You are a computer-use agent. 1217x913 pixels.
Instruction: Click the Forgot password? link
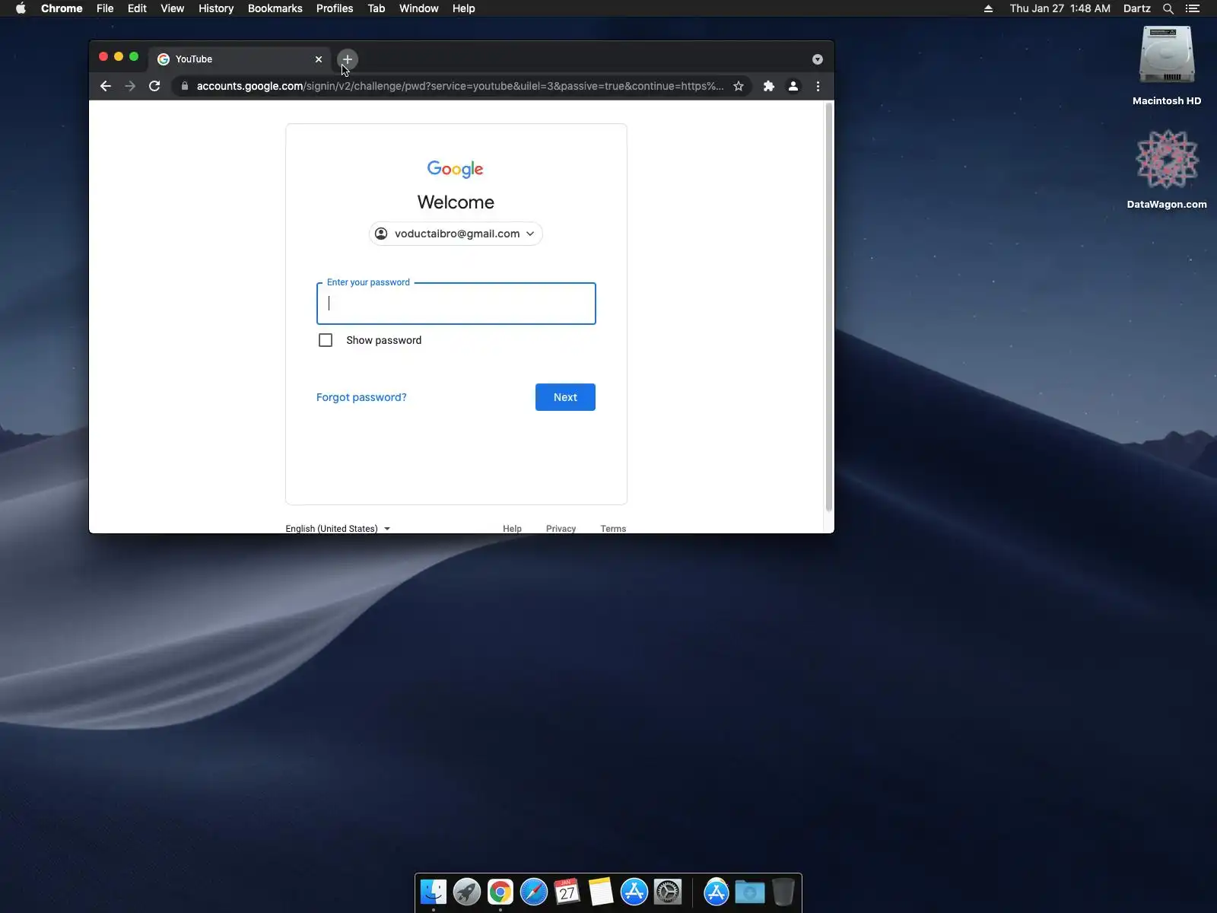point(361,397)
